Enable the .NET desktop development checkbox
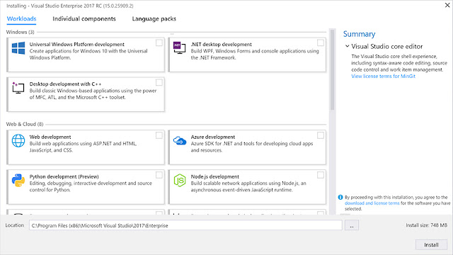The width and height of the screenshot is (453, 255). 321,42
